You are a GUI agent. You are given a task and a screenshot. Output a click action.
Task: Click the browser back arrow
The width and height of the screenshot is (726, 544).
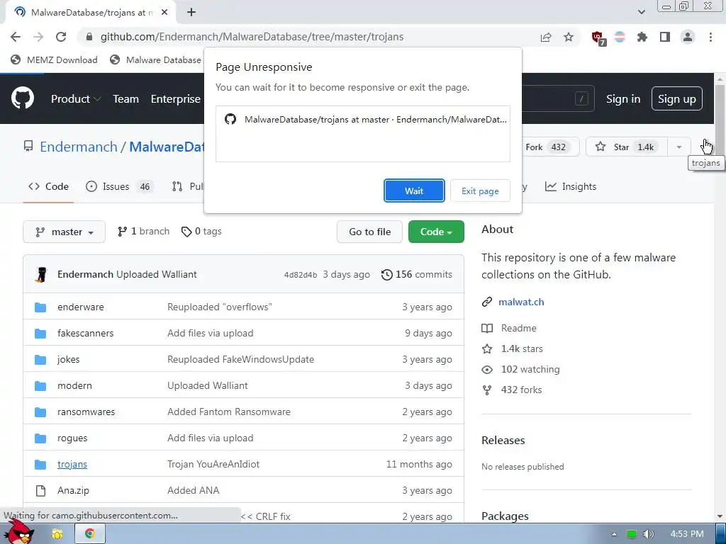(16, 37)
